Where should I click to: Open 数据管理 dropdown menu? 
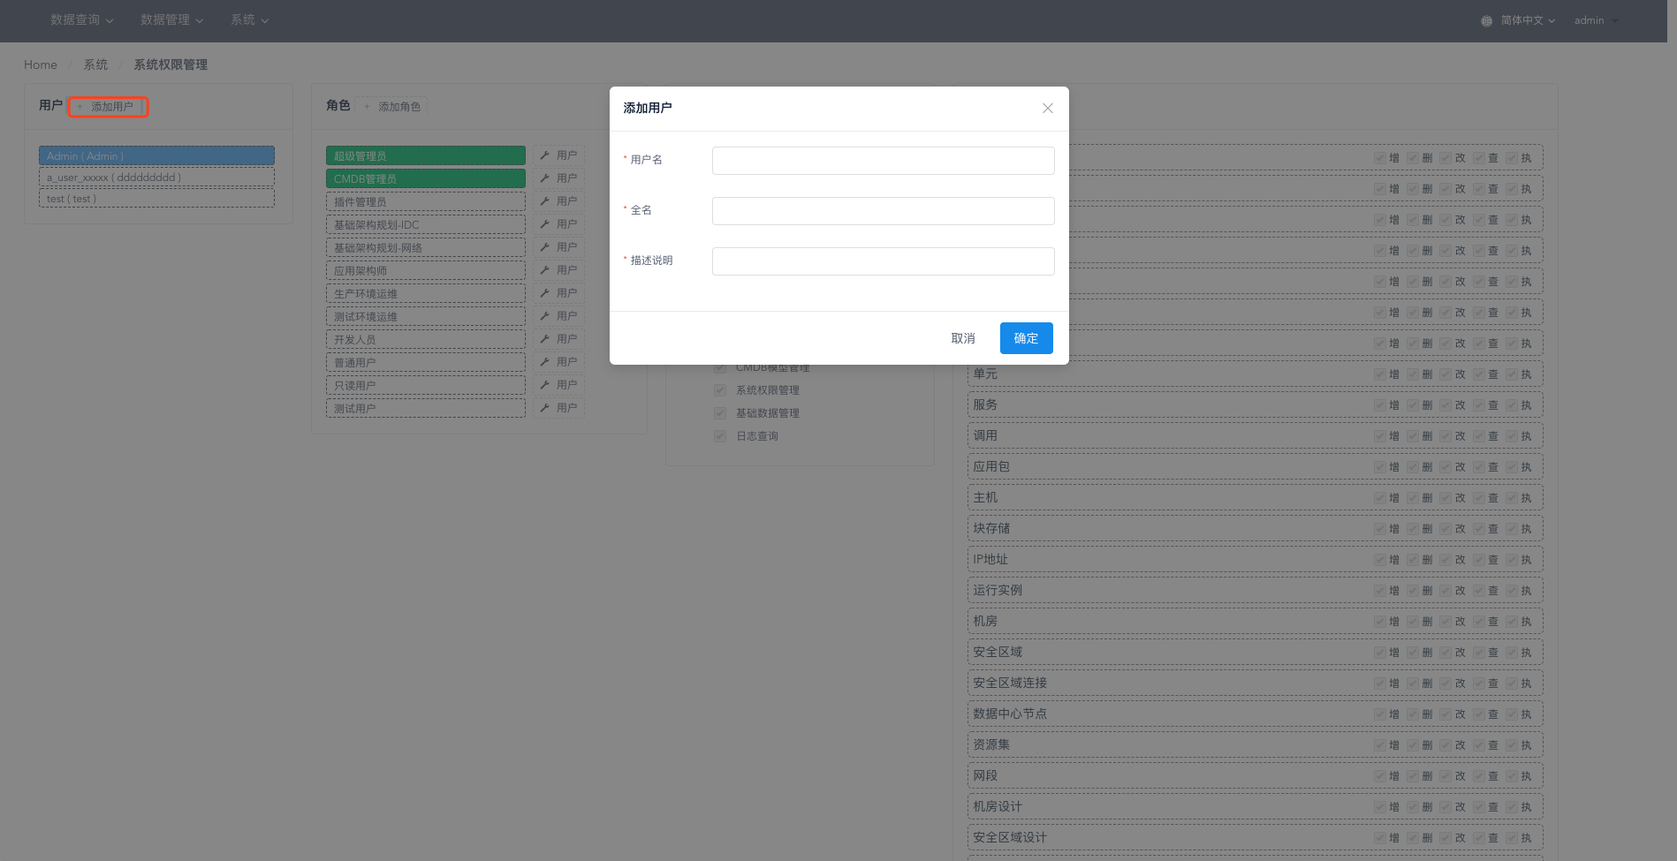click(x=171, y=20)
